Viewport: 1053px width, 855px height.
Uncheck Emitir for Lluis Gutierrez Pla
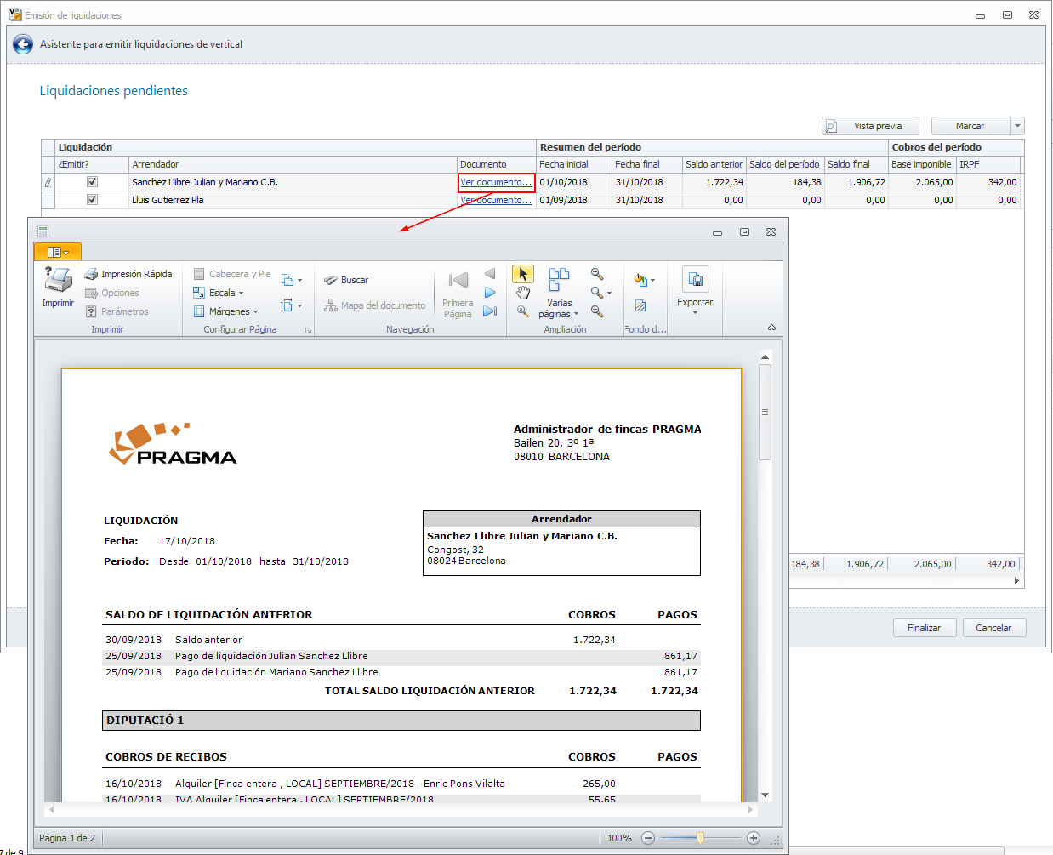click(x=92, y=200)
